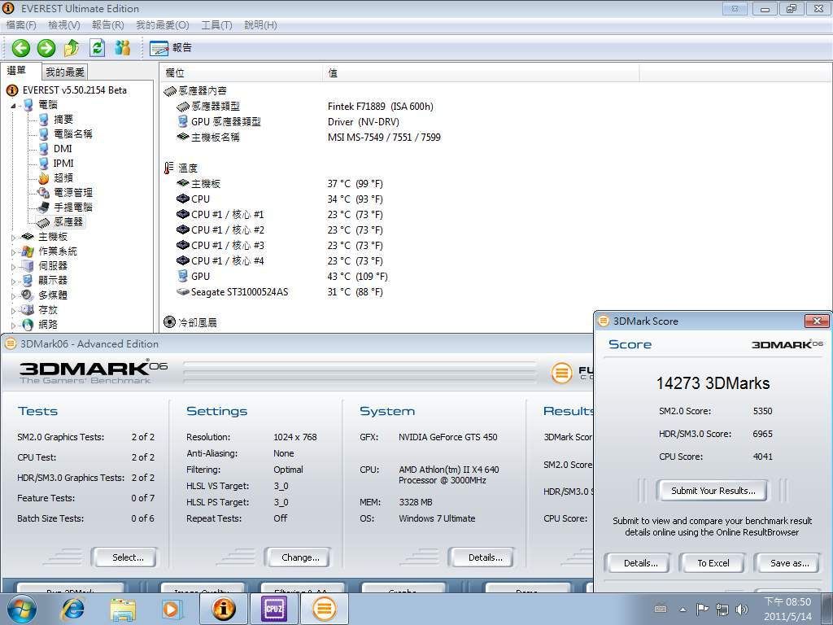The image size is (833, 625).
Task: Click the 欄位 column header
Action: point(241,72)
